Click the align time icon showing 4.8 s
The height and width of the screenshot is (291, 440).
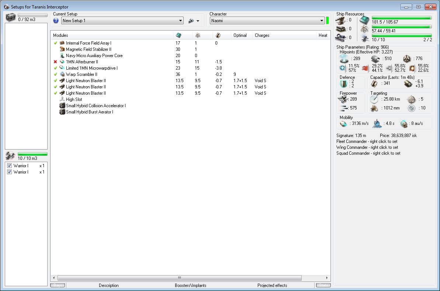pos(377,123)
